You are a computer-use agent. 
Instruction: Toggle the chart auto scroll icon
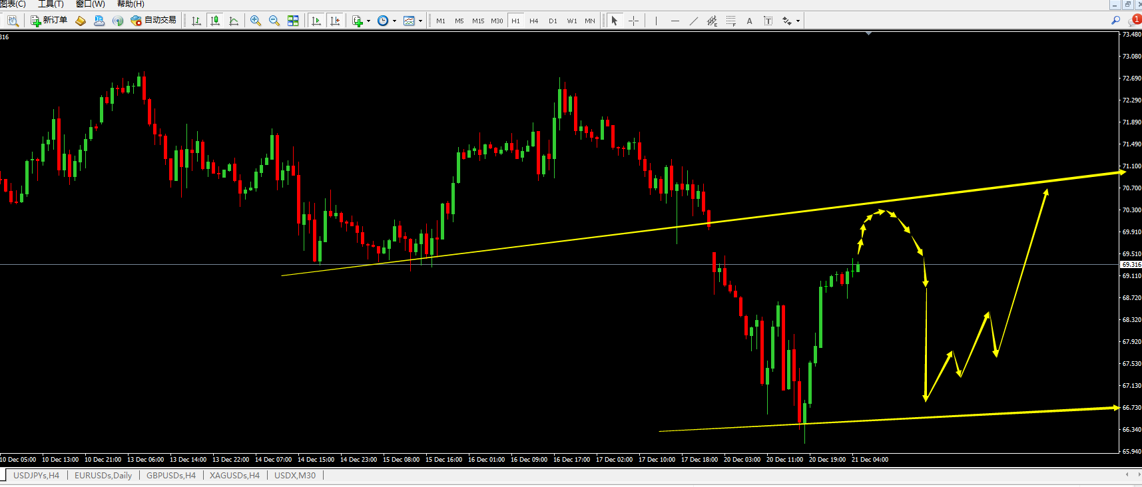click(316, 21)
